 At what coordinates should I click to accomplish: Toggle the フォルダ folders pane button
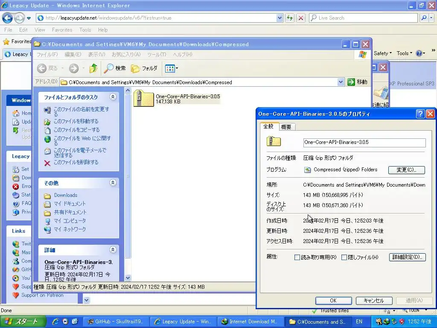(x=144, y=68)
